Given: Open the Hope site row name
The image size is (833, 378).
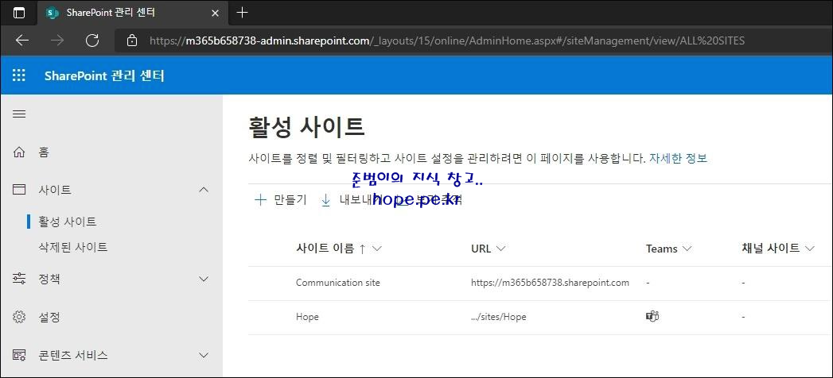Looking at the screenshot, I should [x=307, y=317].
